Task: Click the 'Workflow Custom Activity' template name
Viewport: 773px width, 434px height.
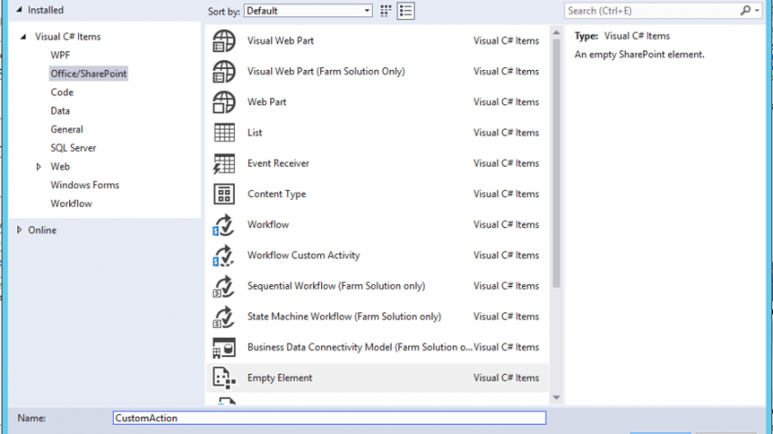Action: 304,255
